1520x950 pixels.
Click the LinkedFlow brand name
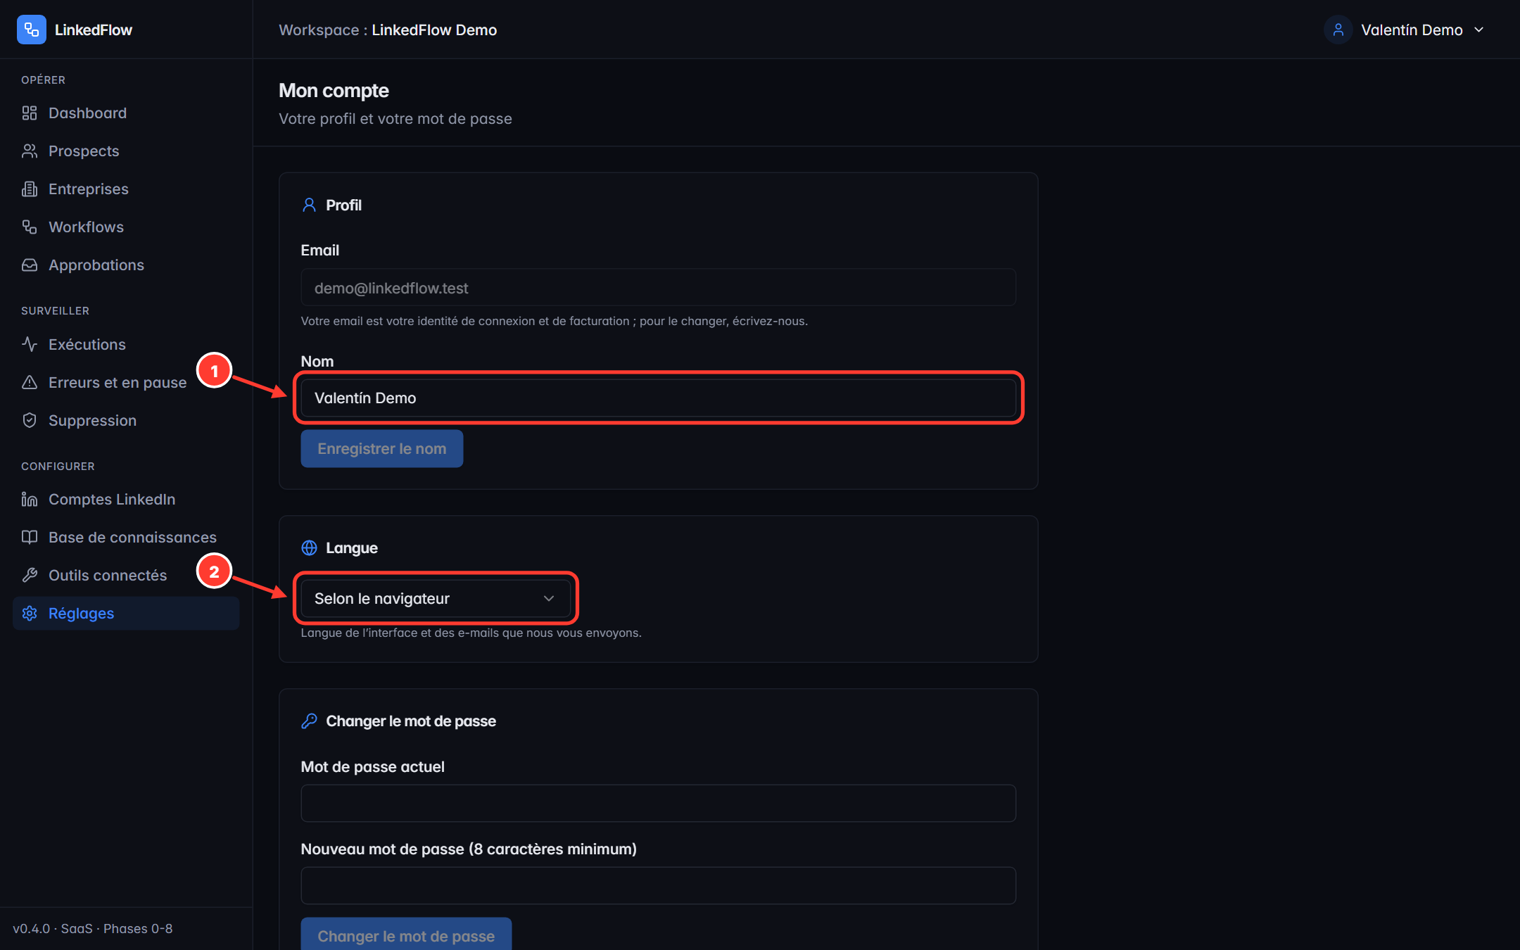point(94,30)
